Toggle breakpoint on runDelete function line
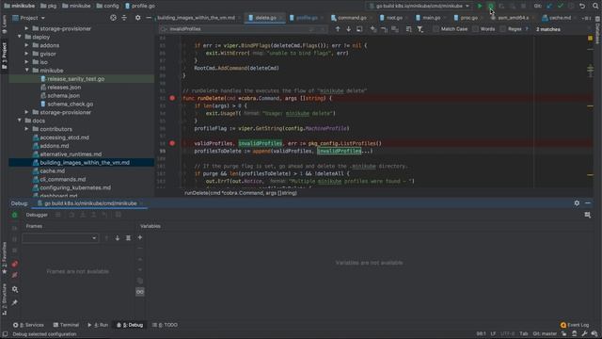Image resolution: width=602 pixels, height=339 pixels. (172, 98)
